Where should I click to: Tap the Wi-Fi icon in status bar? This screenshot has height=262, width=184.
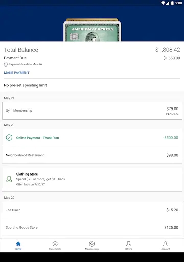(x=163, y=3)
